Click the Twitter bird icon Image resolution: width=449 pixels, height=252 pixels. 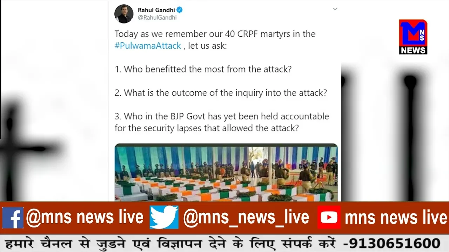pos(164,217)
